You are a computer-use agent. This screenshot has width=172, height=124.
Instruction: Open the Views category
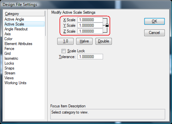(x=24, y=78)
